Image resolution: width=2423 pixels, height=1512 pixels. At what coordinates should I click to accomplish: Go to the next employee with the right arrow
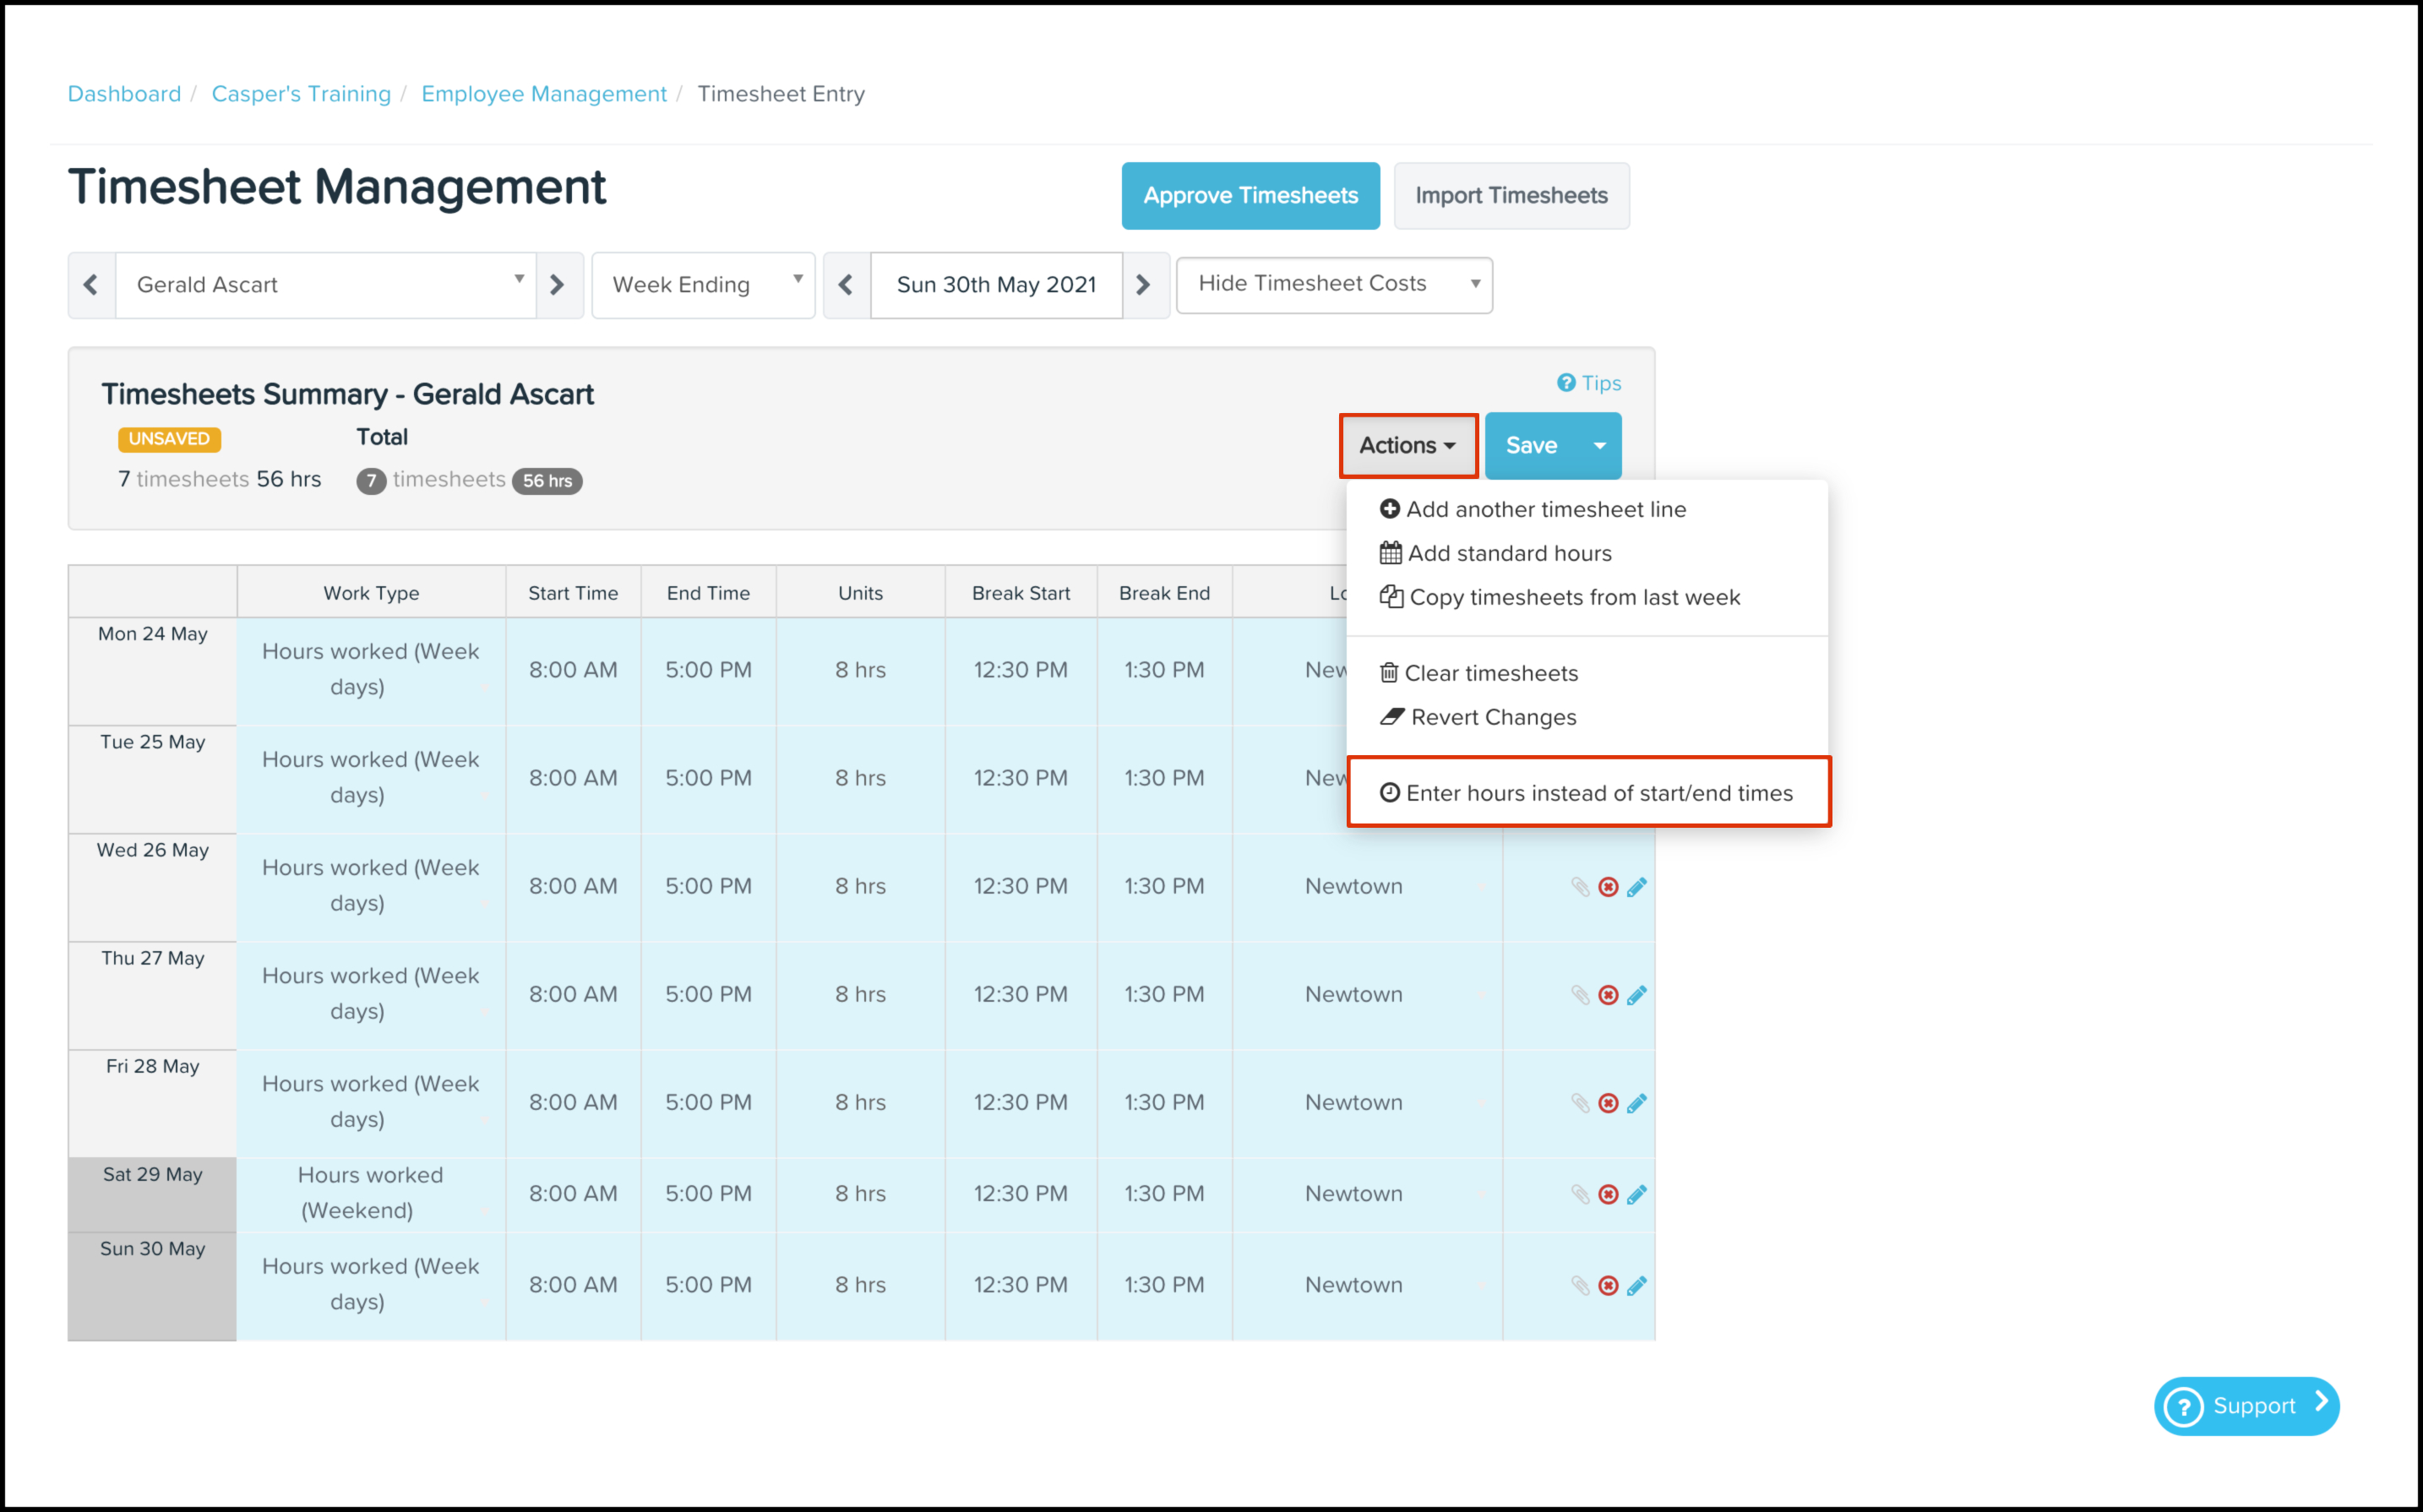558,285
